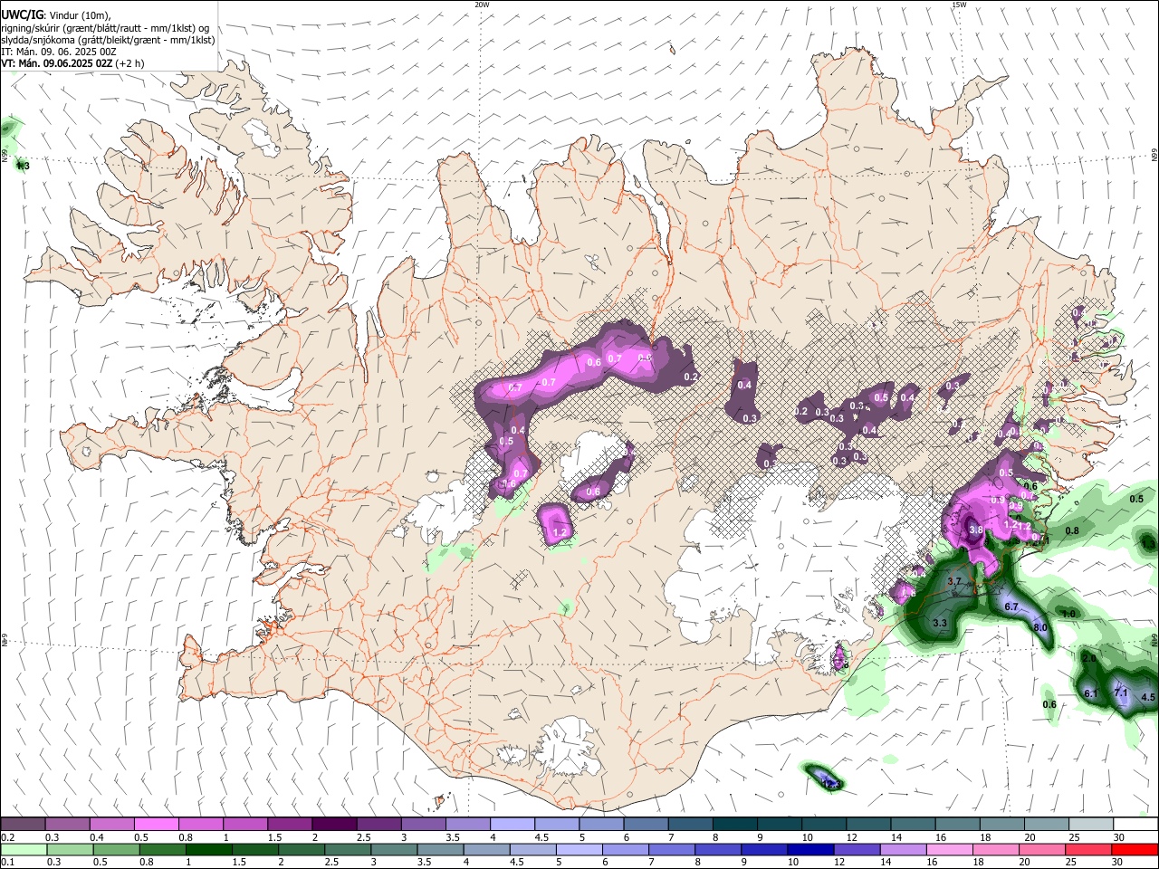Select the 1.0 value on the map offshore
This screenshot has height=869, width=1159.
[x=1068, y=614]
